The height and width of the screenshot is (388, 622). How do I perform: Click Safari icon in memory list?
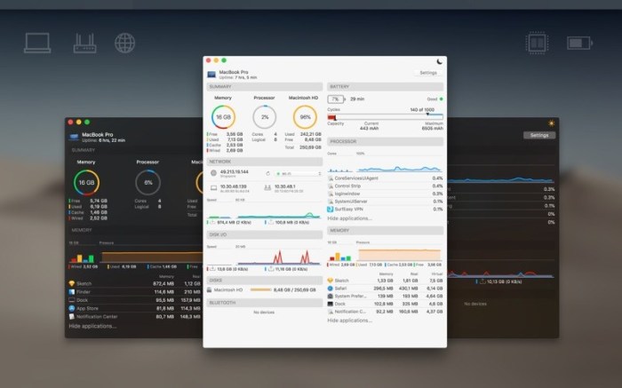pyautogui.click(x=330, y=289)
